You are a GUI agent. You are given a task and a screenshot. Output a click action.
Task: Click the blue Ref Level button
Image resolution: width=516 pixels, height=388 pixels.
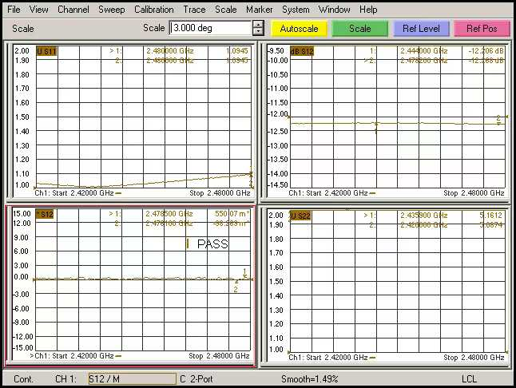pyautogui.click(x=421, y=28)
